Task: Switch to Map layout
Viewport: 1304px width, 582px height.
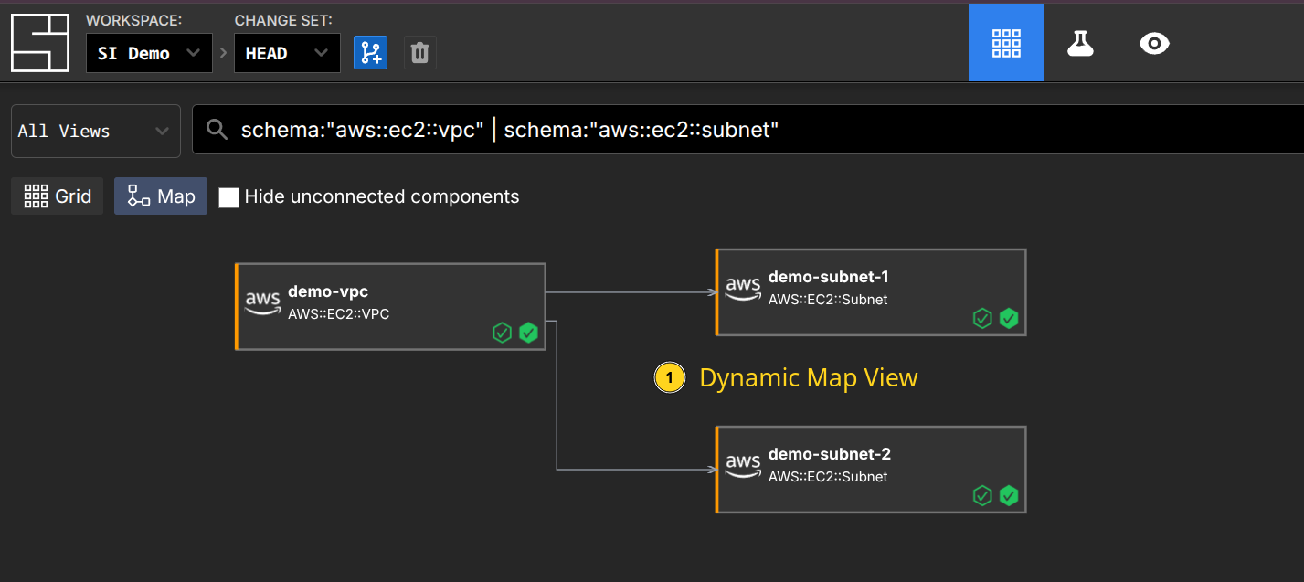Action: click(161, 196)
